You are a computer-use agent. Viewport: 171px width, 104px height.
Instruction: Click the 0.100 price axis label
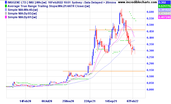150,76
